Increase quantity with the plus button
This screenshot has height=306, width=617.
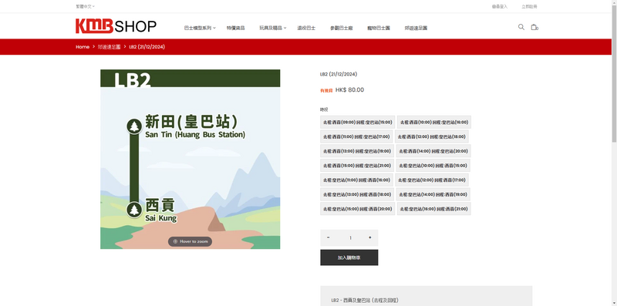click(x=370, y=237)
